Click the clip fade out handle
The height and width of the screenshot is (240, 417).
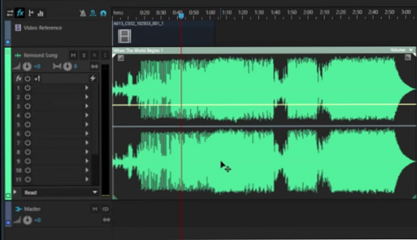click(408, 57)
